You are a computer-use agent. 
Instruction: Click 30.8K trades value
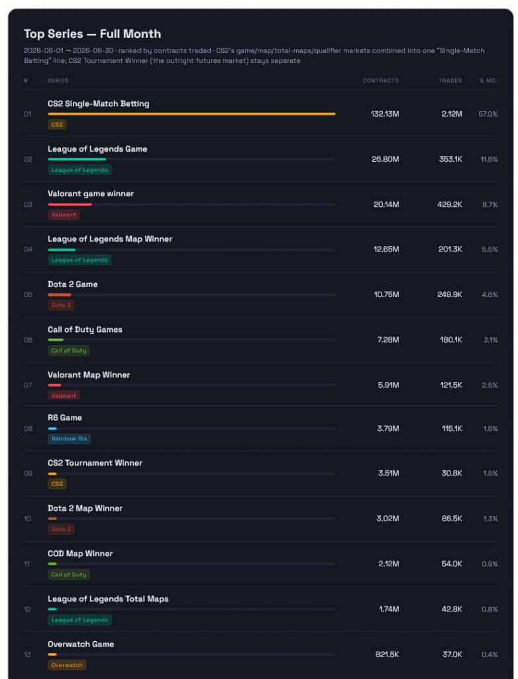pos(452,473)
